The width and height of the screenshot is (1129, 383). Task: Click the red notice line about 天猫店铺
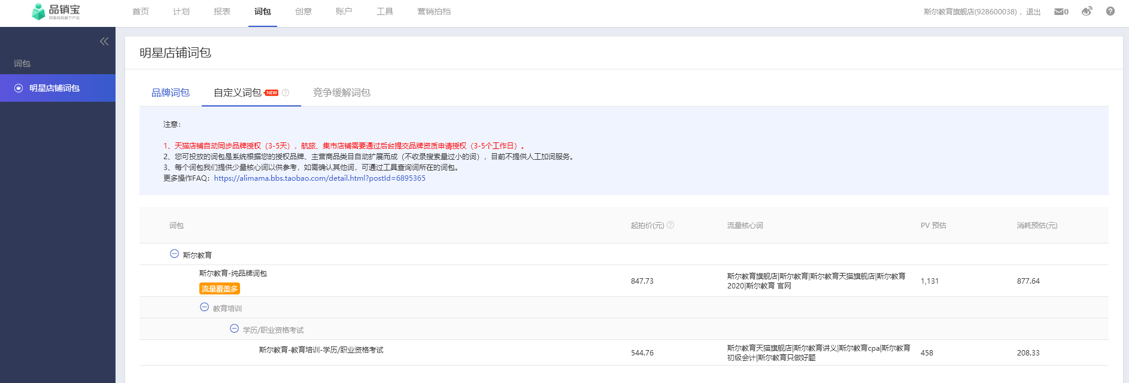click(344, 146)
